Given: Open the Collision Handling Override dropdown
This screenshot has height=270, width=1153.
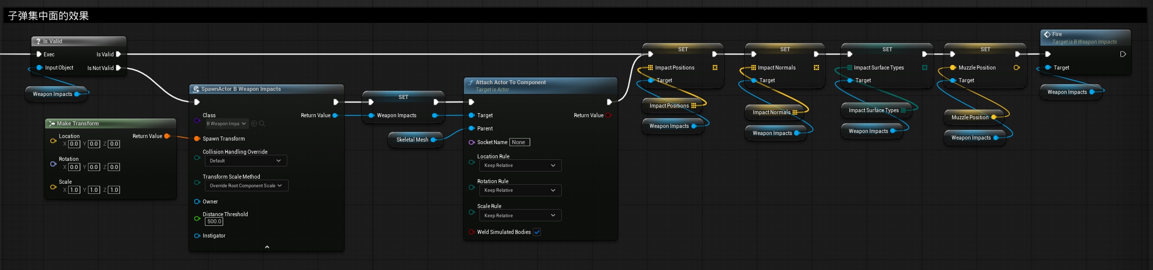Looking at the screenshot, I should (x=246, y=161).
